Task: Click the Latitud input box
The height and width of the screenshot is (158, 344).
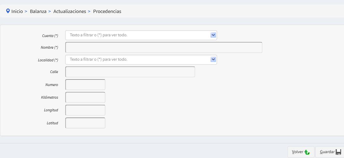Action: point(85,123)
